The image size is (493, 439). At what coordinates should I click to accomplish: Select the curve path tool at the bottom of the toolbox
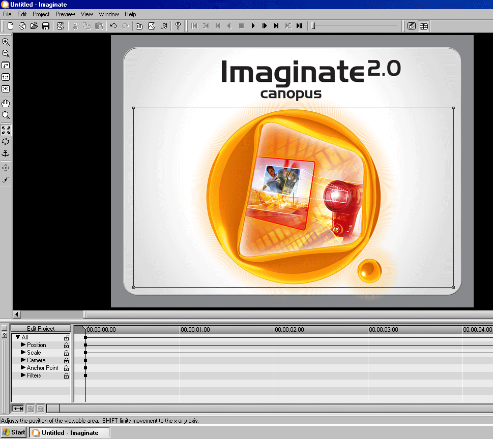click(x=6, y=180)
